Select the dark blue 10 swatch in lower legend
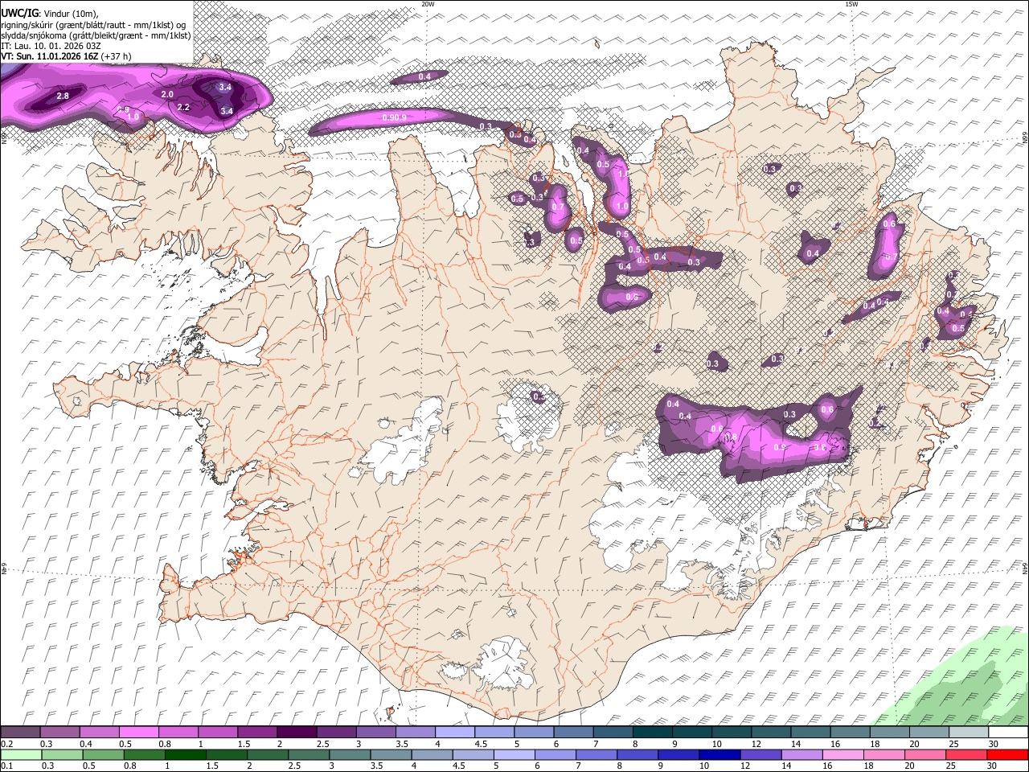 pos(719,754)
